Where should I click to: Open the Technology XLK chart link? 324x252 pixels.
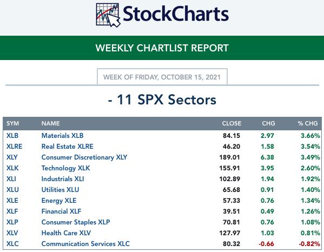tap(65, 168)
